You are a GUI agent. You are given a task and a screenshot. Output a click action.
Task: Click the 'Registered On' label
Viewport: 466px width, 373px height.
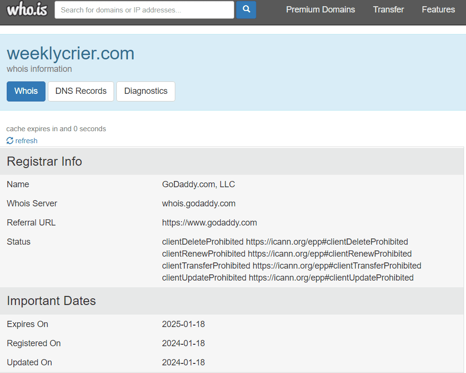pos(34,343)
